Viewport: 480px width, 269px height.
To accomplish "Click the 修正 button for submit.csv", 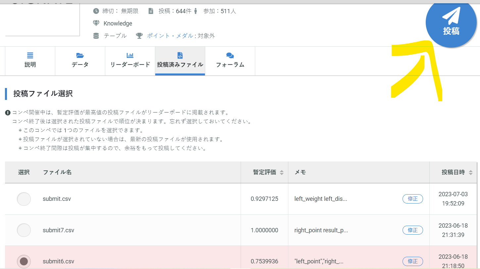I will point(412,199).
